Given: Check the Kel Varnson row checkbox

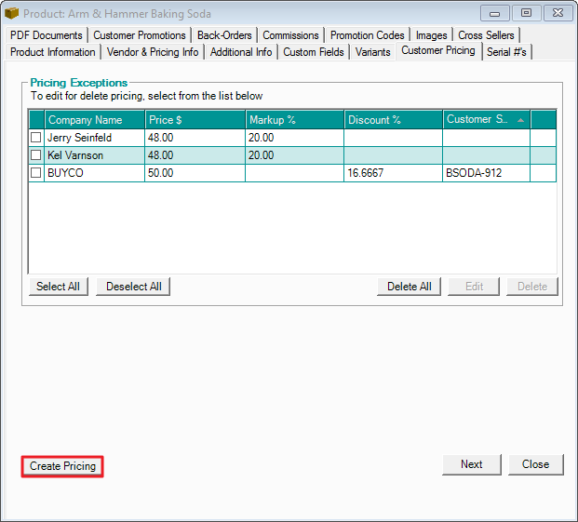Looking at the screenshot, I should pyautogui.click(x=36, y=155).
